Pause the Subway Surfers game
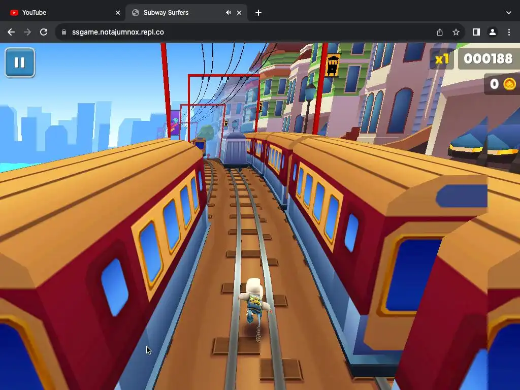 coord(20,62)
